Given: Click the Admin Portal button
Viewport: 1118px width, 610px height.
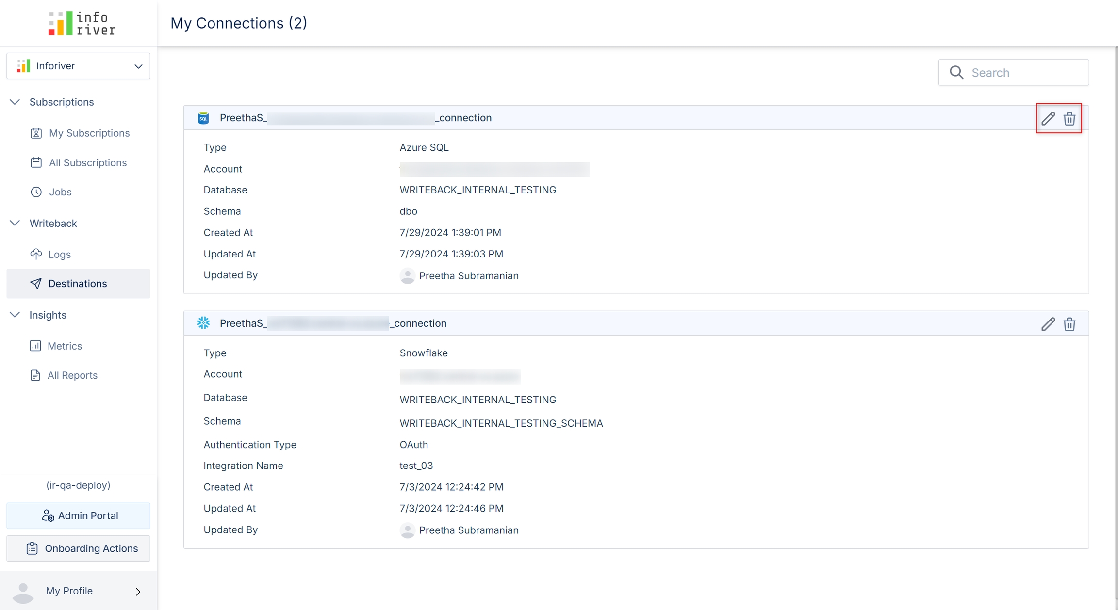Looking at the screenshot, I should [79, 515].
